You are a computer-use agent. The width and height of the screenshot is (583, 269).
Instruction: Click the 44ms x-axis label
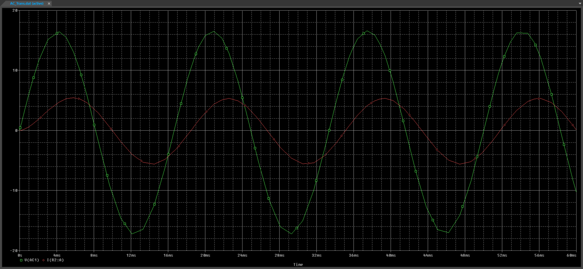click(x=428, y=255)
